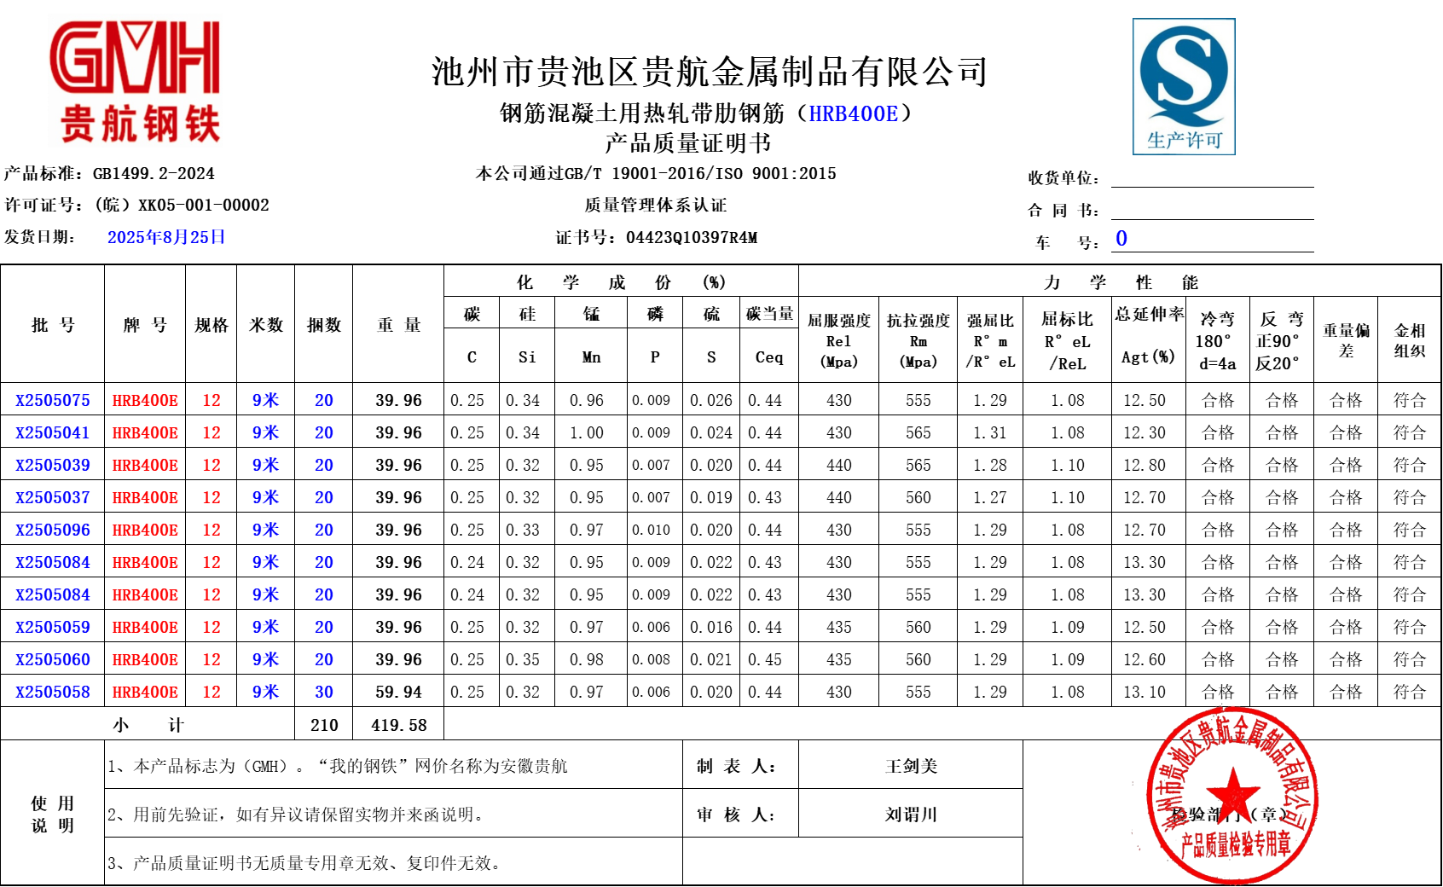
Task: Click the 审核人 name 刘谓川
Action: click(911, 815)
